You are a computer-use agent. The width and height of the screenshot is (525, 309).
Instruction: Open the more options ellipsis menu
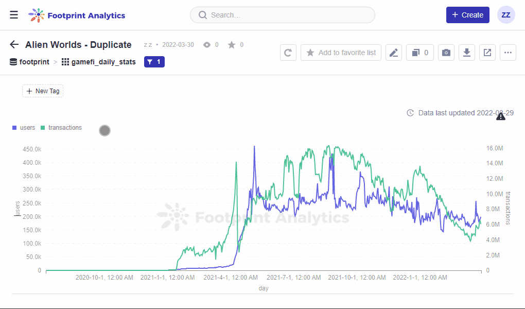click(x=508, y=53)
